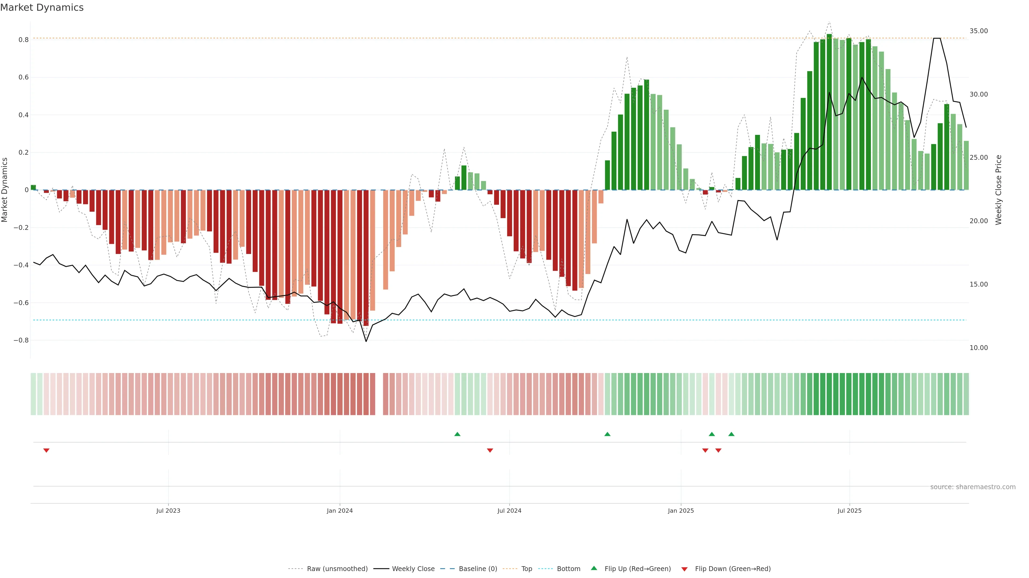Image resolution: width=1029 pixels, height=578 pixels.
Task: Hide the Bottom threshold legend entry
Action: point(568,568)
